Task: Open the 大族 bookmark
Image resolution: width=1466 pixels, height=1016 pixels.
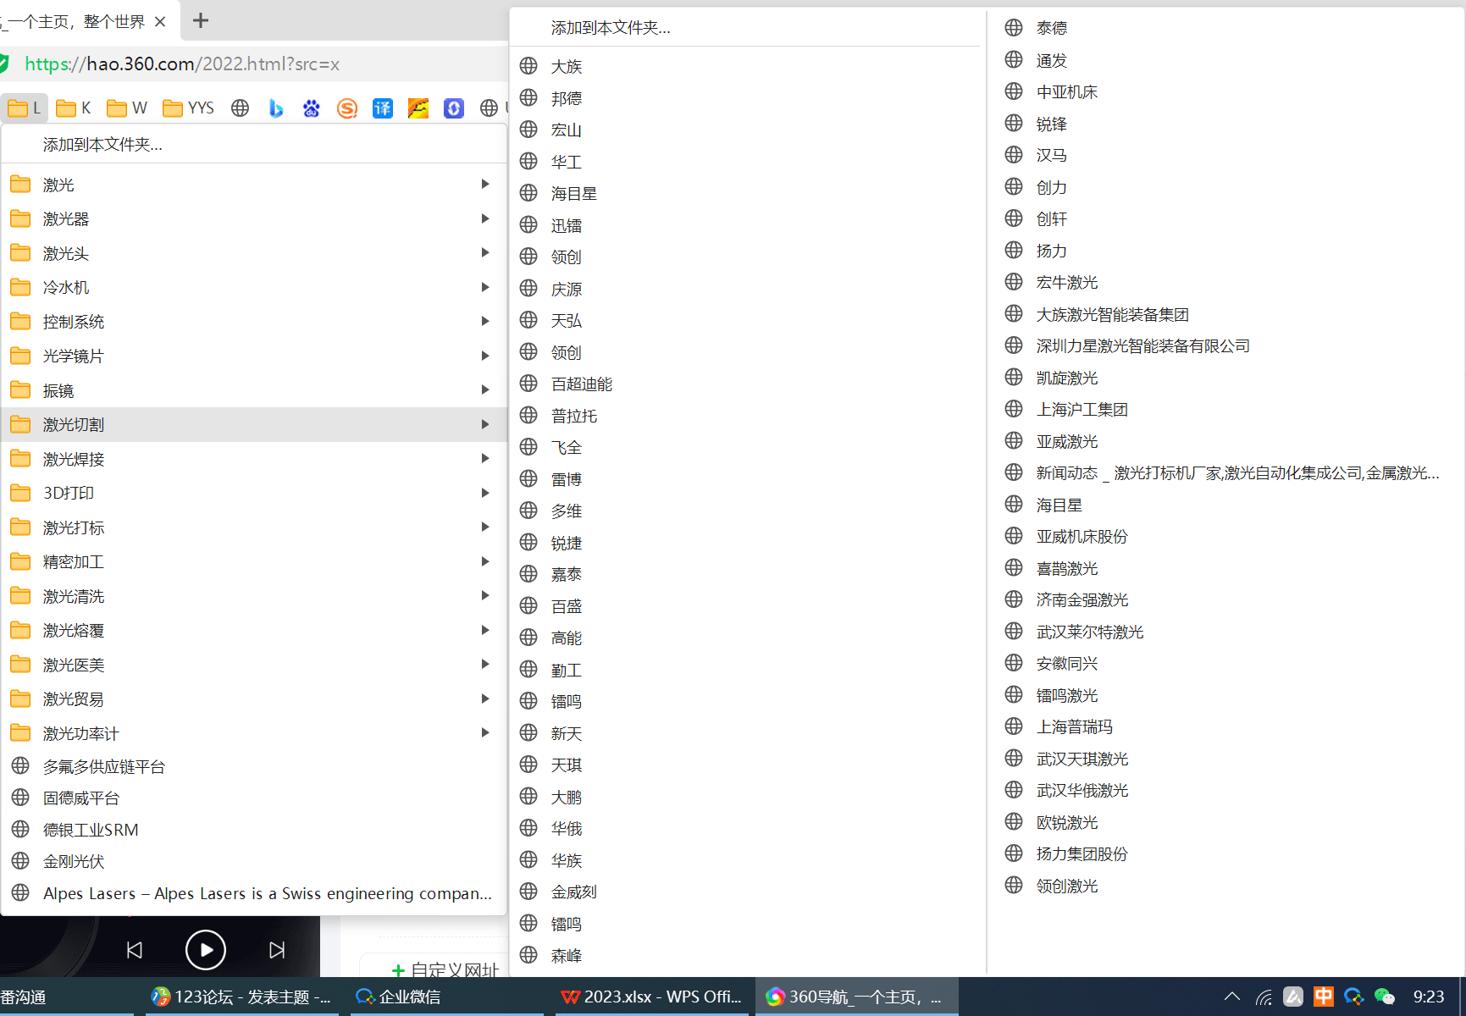Action: point(745,66)
